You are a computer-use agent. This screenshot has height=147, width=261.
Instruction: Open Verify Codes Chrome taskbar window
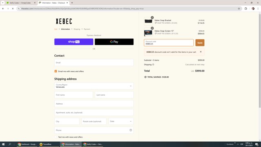click(93, 144)
